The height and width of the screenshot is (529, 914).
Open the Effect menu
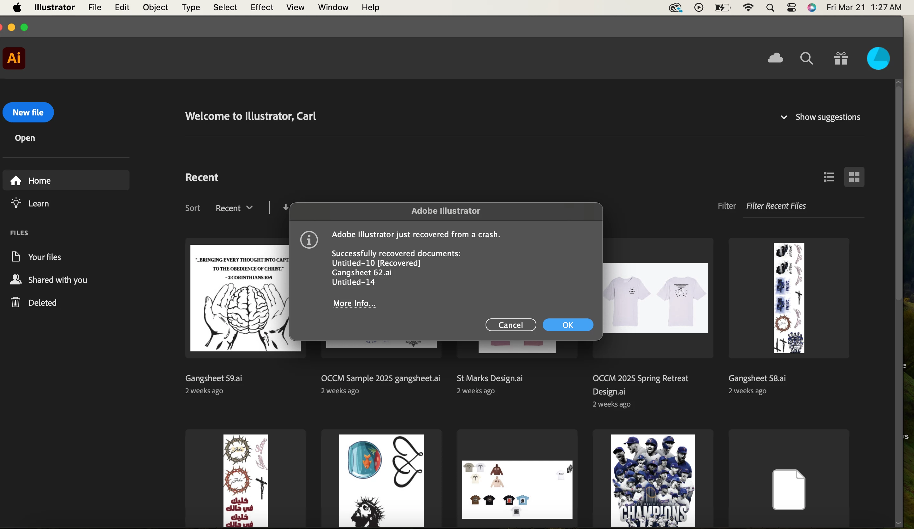coord(262,7)
